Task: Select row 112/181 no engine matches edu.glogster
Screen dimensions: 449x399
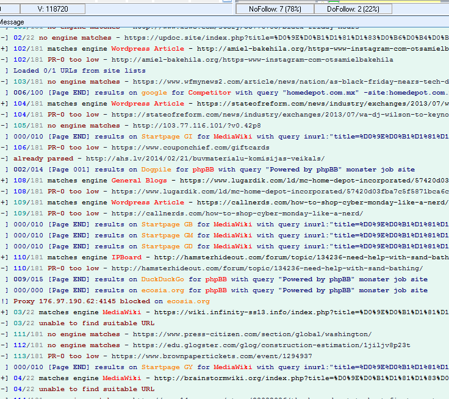Action: pyautogui.click(x=224, y=345)
